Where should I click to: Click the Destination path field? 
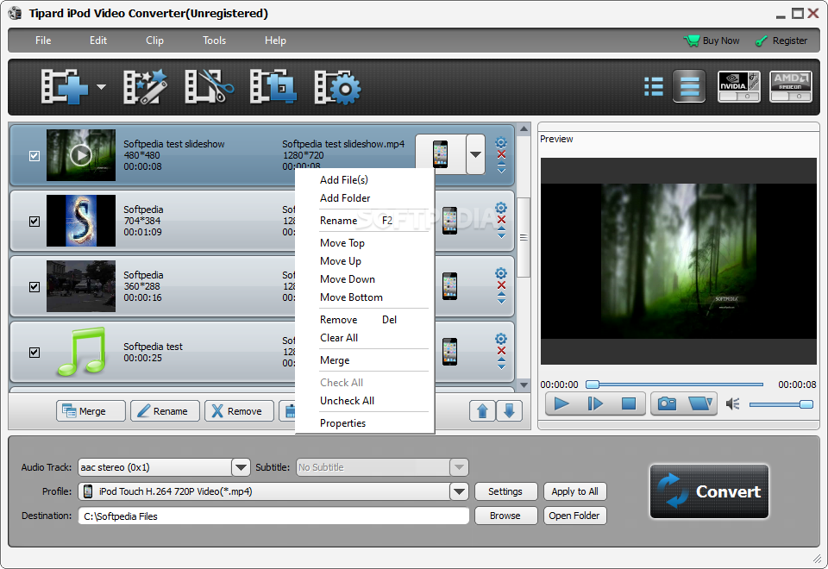pyautogui.click(x=273, y=516)
